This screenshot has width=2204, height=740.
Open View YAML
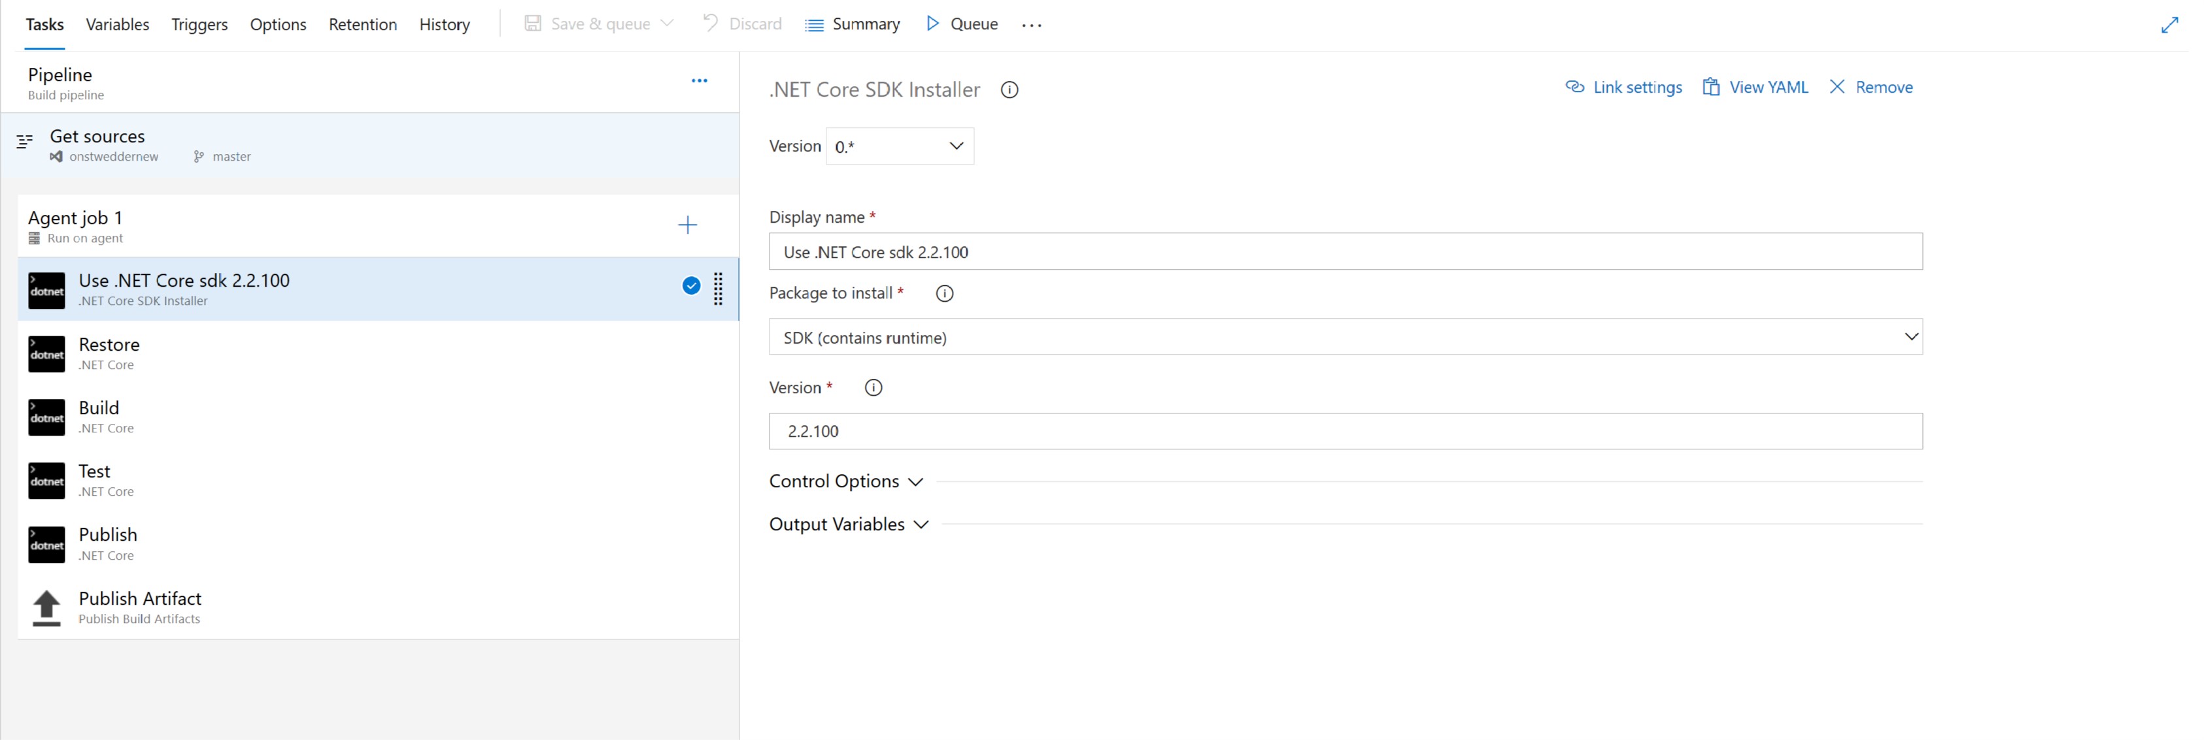tap(1755, 87)
